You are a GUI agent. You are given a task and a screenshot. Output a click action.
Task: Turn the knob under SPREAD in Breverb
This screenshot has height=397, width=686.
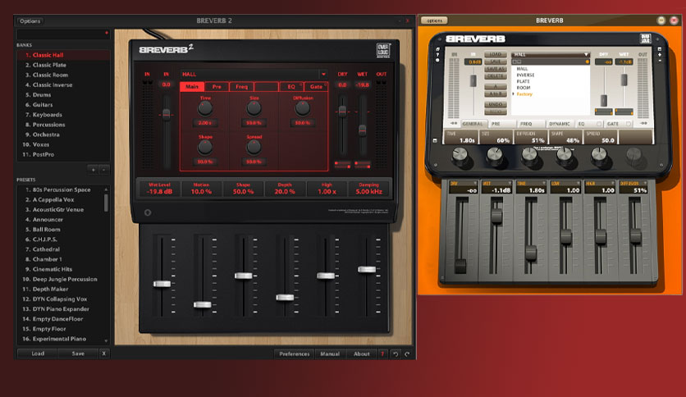[599, 154]
